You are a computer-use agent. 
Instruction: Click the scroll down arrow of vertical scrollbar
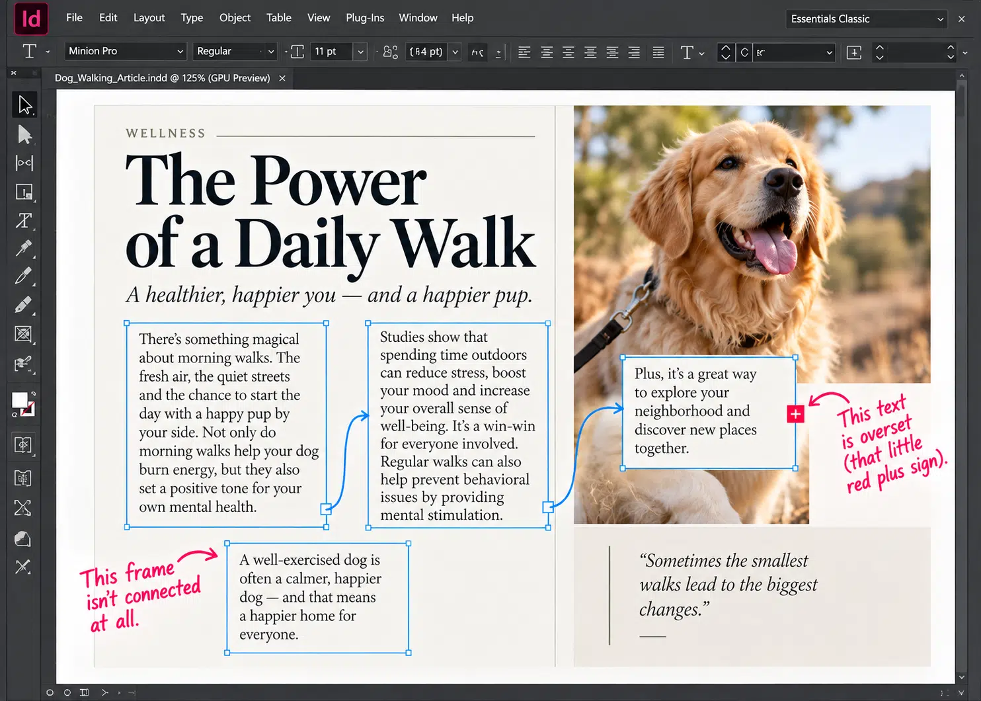click(962, 678)
